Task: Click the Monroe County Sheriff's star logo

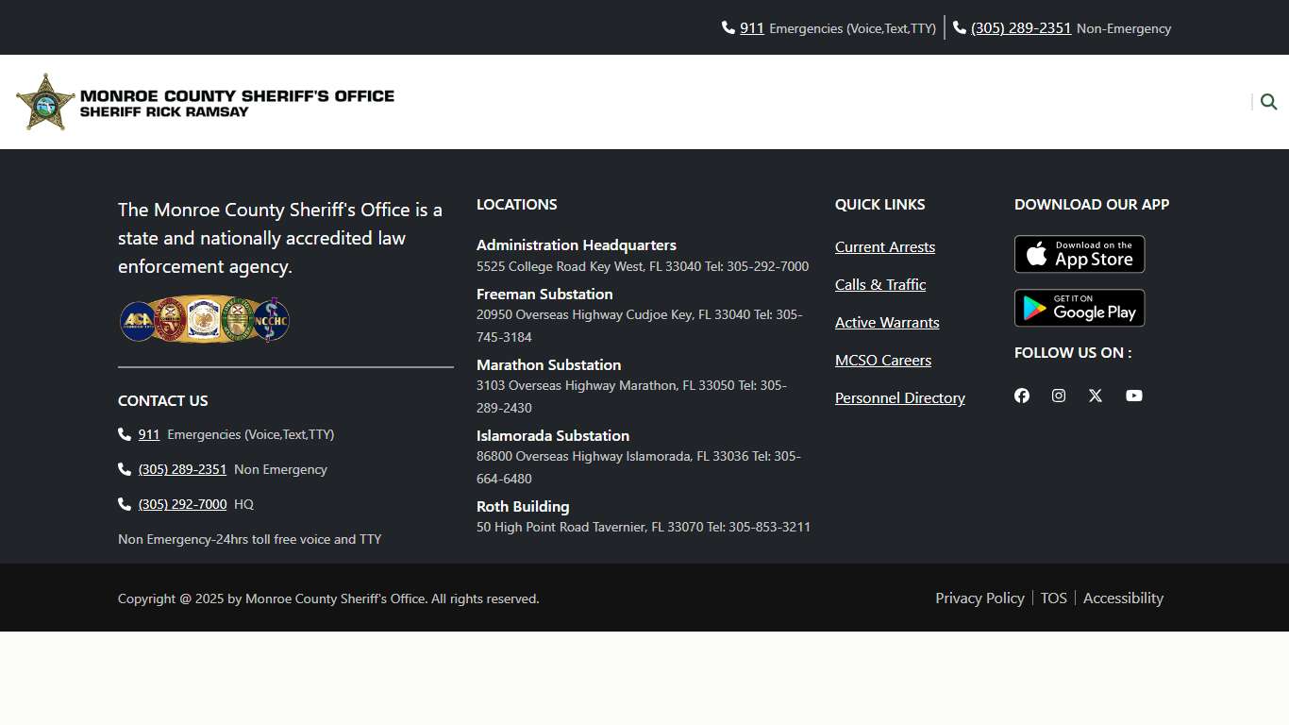Action: [45, 102]
